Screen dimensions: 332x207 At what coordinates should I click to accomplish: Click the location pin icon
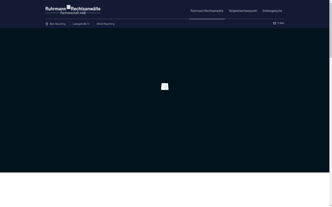click(x=47, y=24)
